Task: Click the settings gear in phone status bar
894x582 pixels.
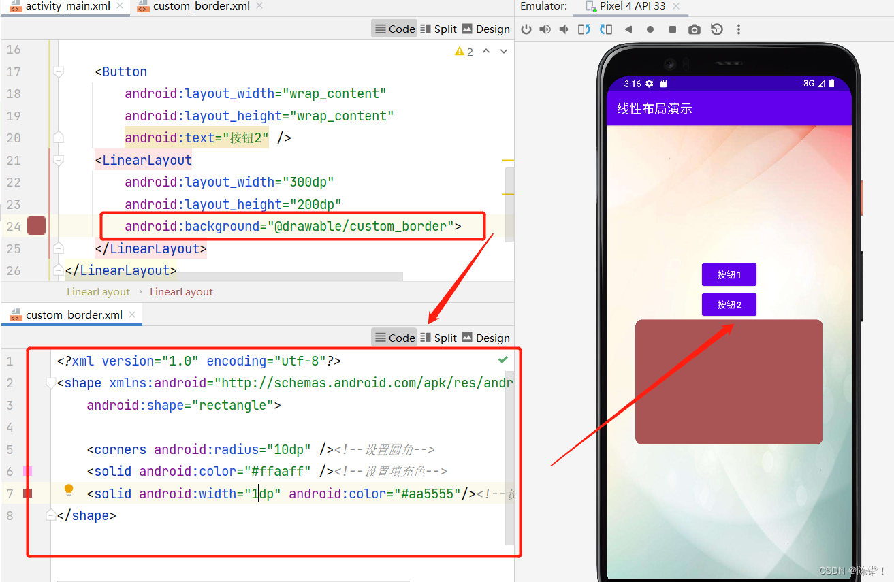Action: [x=650, y=84]
